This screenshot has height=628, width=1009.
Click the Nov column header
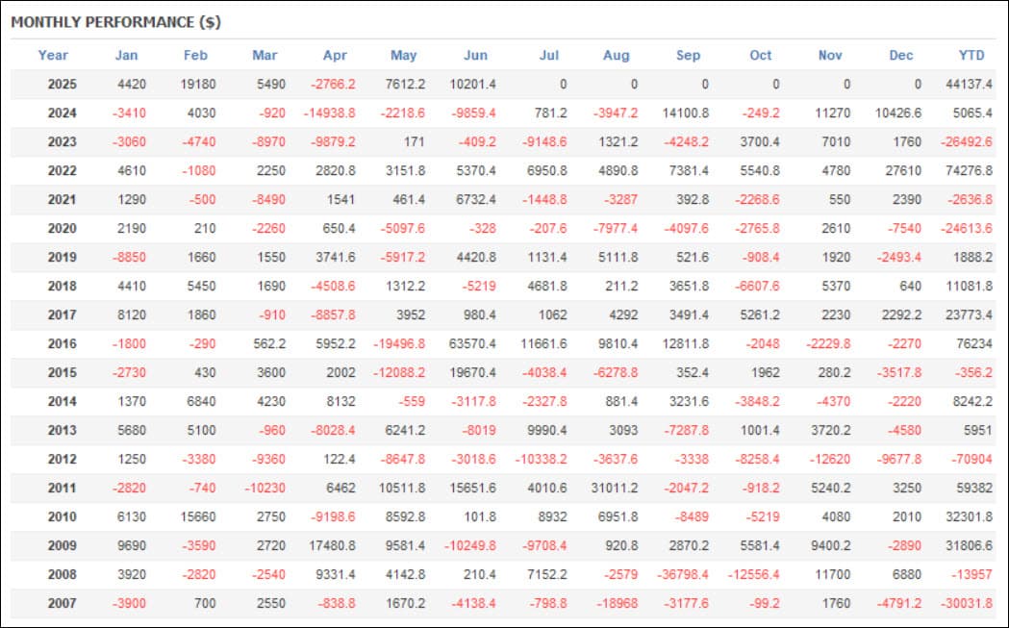pyautogui.click(x=830, y=56)
